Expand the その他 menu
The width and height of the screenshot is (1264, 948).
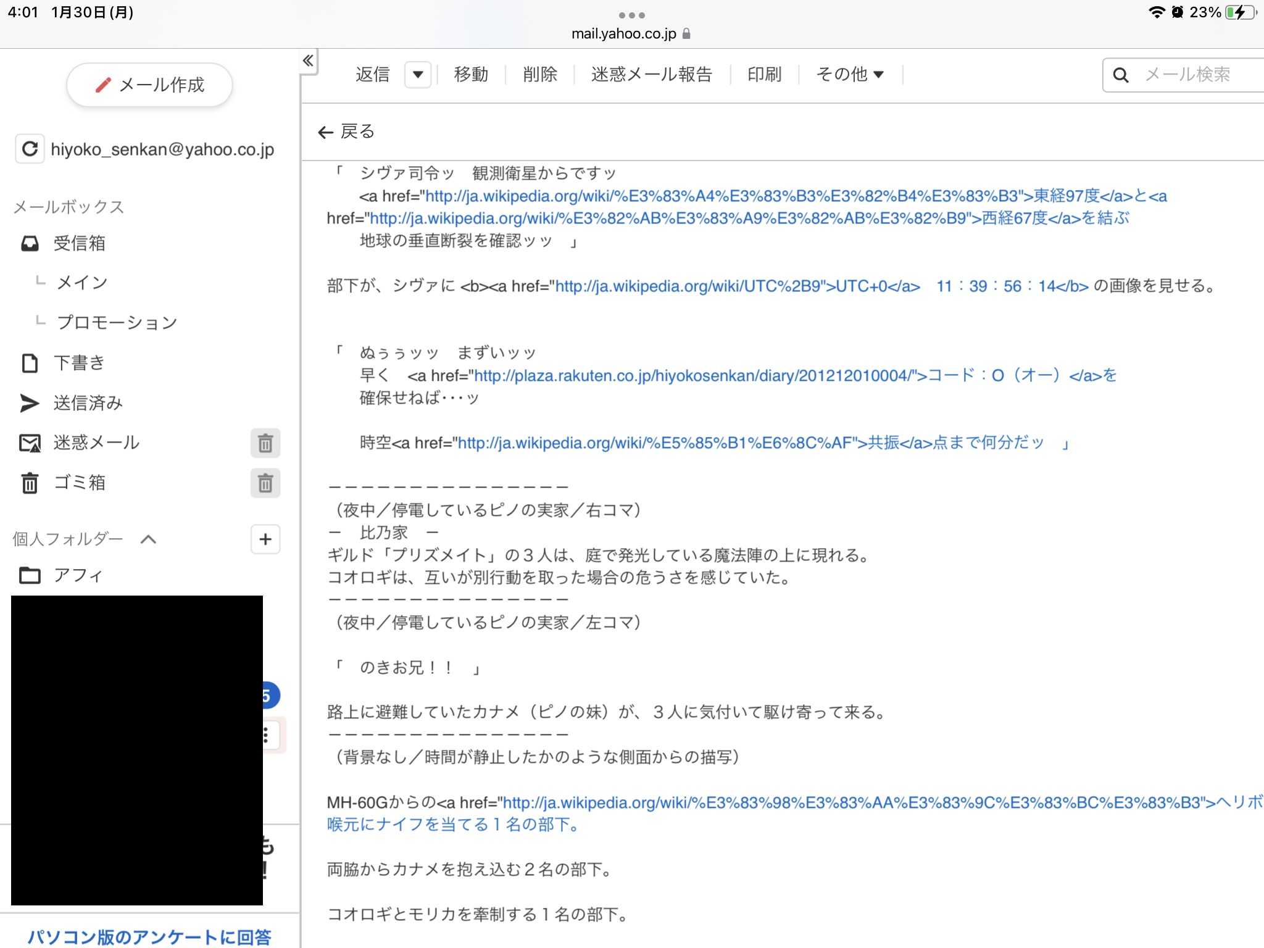point(850,75)
